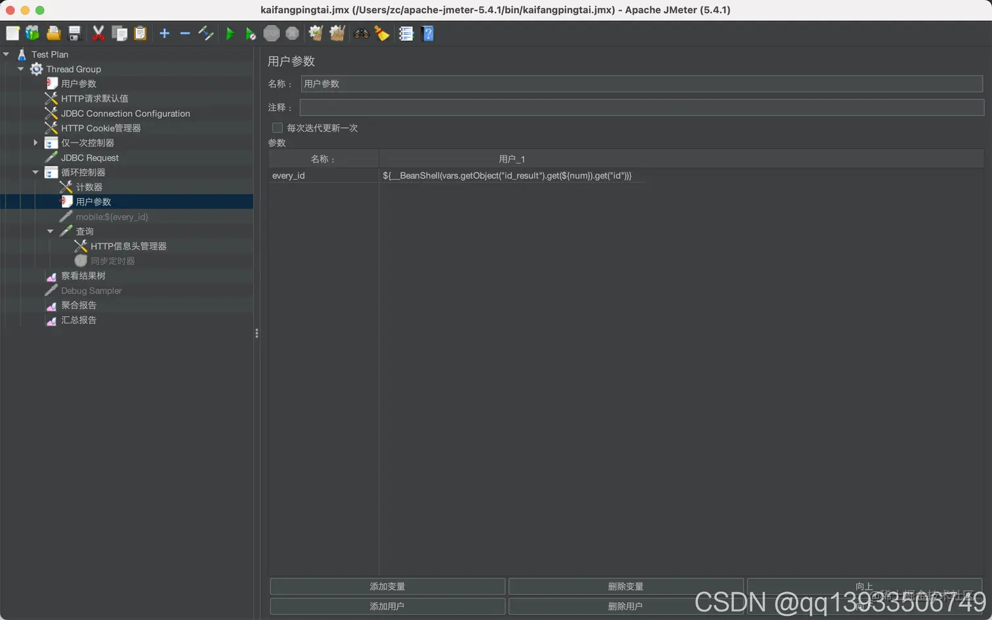The height and width of the screenshot is (620, 992).
Task: Select disabled mobile:${every_id} sampler
Action: point(112,217)
